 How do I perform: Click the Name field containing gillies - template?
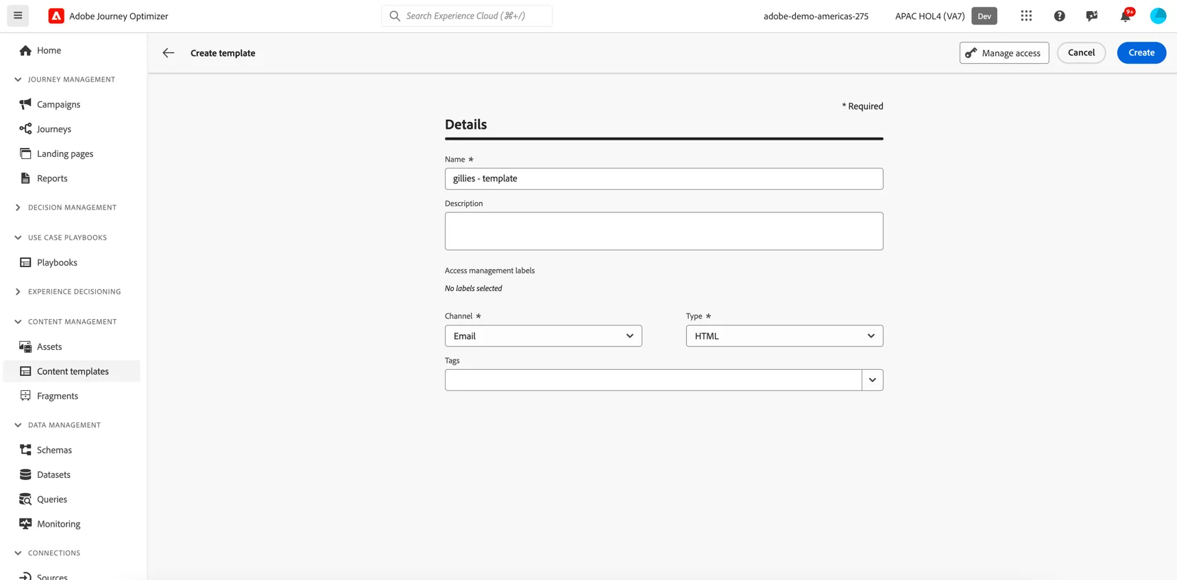pyautogui.click(x=664, y=179)
